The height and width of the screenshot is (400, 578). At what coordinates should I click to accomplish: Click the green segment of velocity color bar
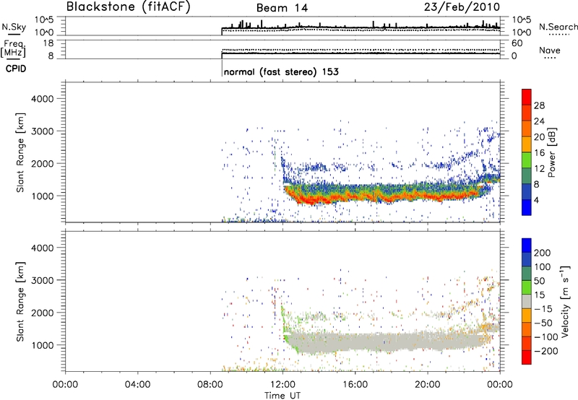527,287
